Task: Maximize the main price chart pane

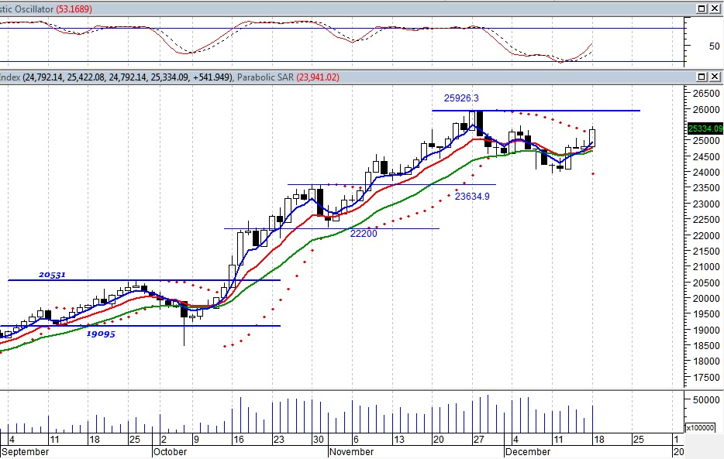Action: [x=702, y=77]
